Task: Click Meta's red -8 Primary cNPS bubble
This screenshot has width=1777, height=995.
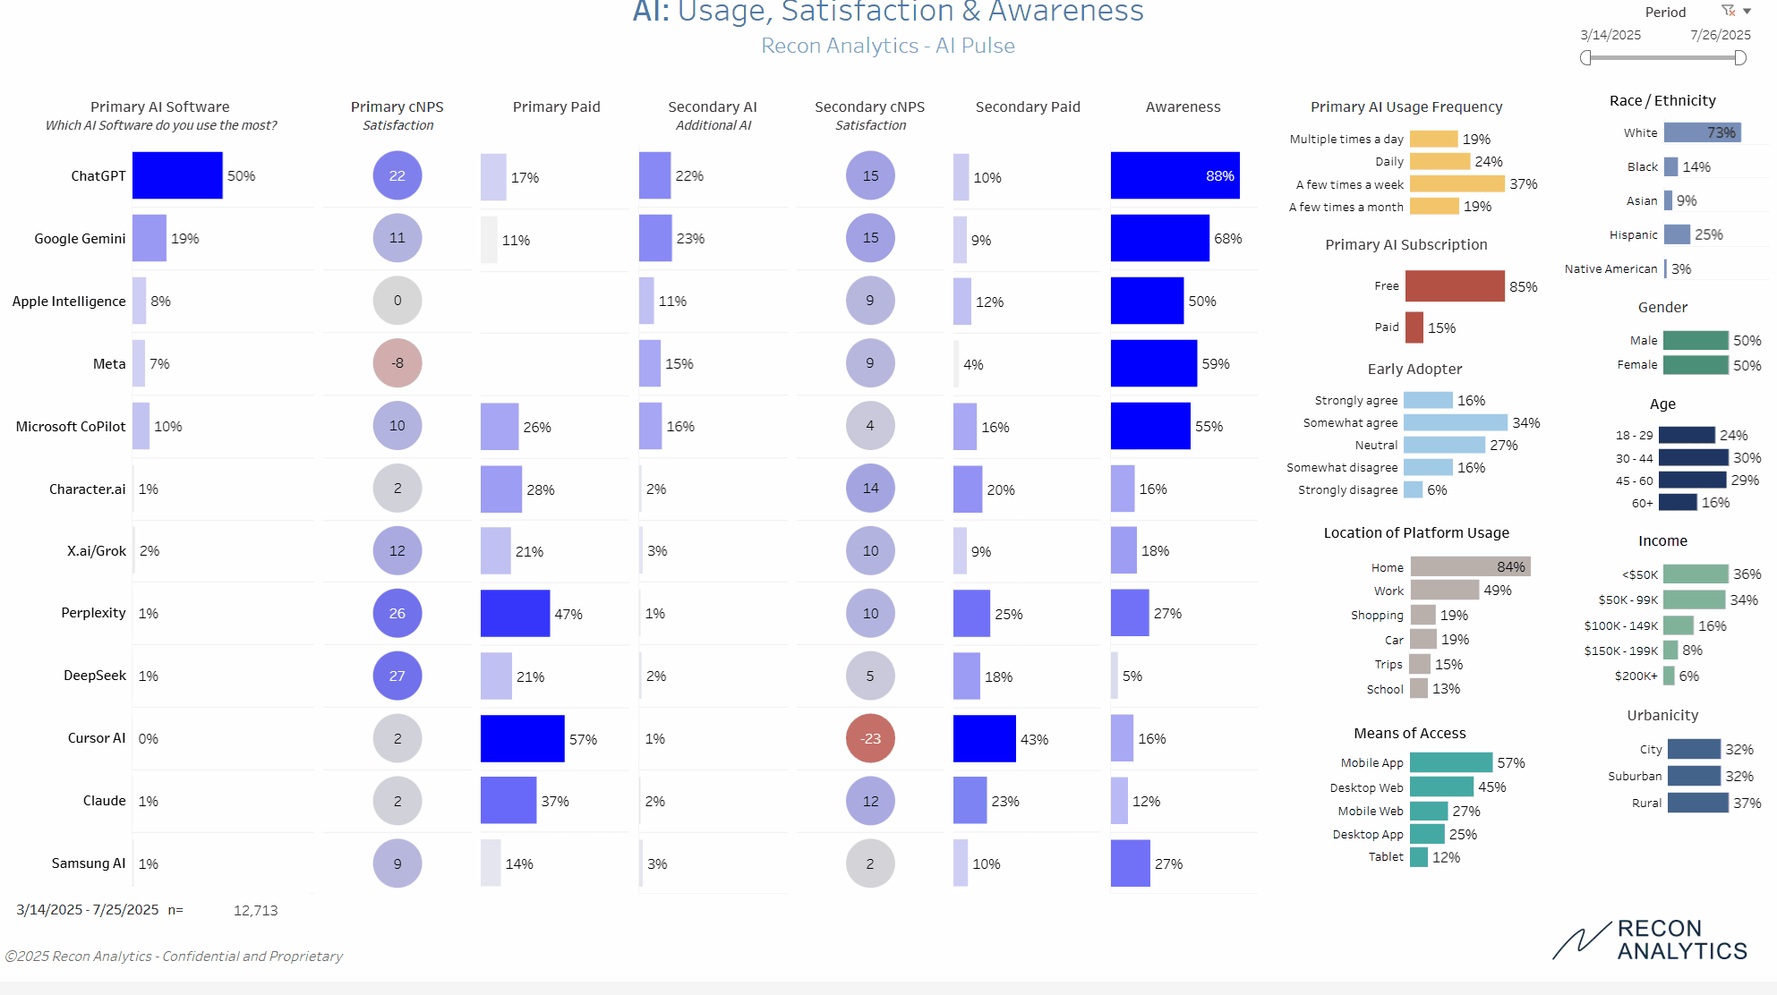Action: point(397,363)
